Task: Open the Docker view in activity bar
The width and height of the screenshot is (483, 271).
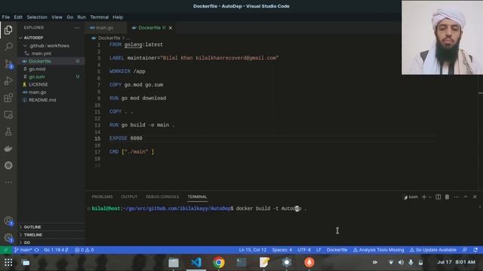Action: 8,149
